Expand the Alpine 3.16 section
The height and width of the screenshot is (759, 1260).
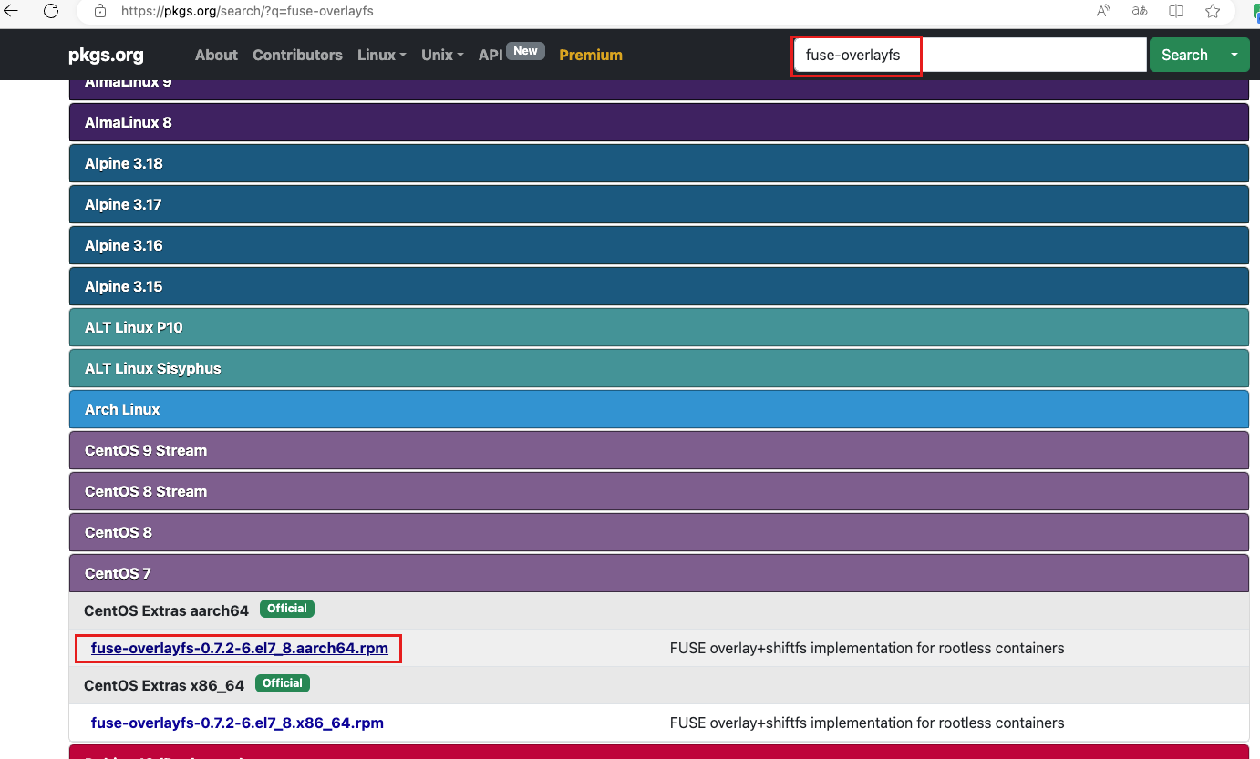pyautogui.click(x=658, y=245)
